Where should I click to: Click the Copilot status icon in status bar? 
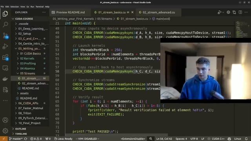click(229, 139)
